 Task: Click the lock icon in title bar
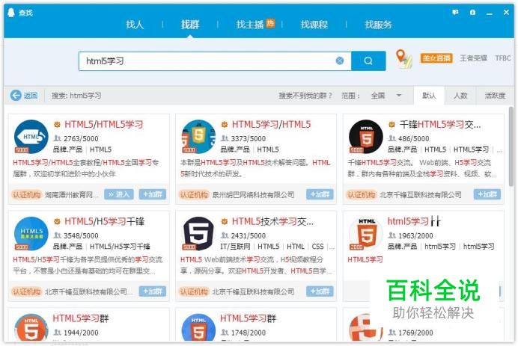[473, 13]
